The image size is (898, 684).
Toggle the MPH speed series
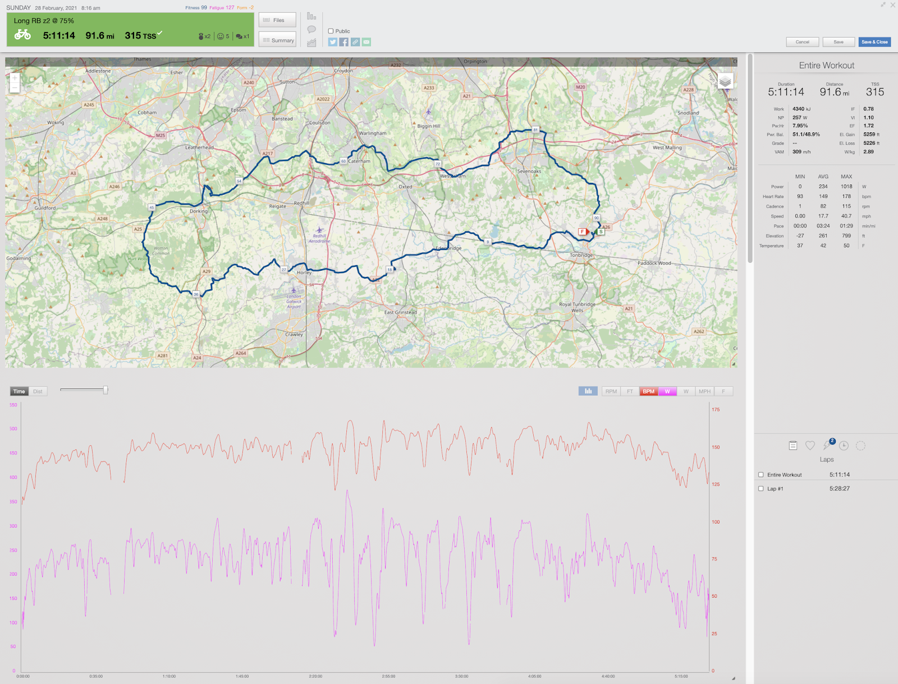704,391
